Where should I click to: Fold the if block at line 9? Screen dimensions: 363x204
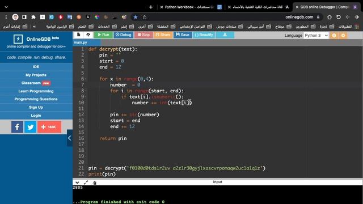pyautogui.click(x=86, y=97)
